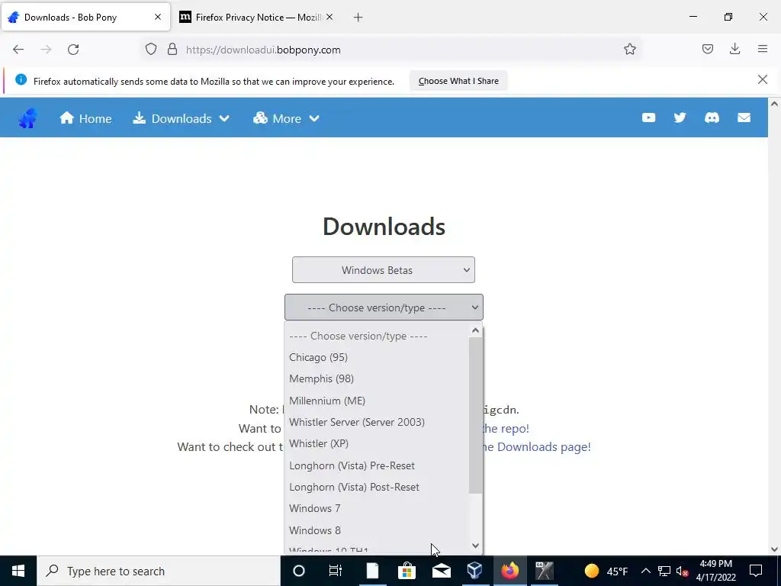Click the email envelope icon in navbar
Screen dimensions: 781x586
pyautogui.click(x=744, y=118)
